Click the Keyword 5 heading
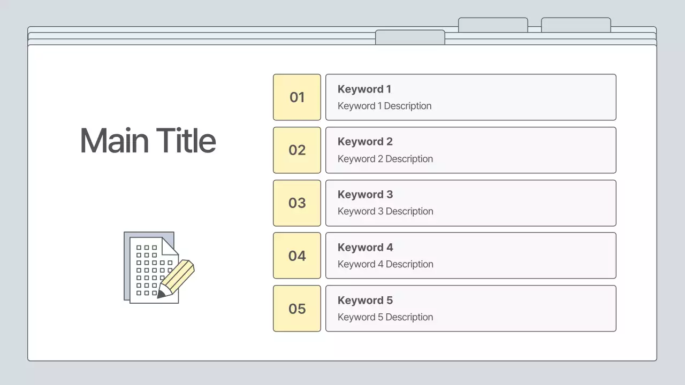This screenshot has height=385, width=685. pyautogui.click(x=365, y=301)
